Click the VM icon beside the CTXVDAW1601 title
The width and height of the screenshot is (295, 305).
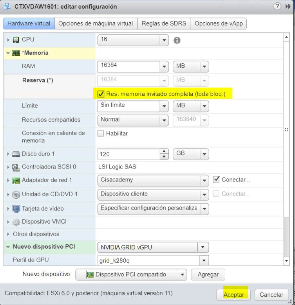(7, 6)
